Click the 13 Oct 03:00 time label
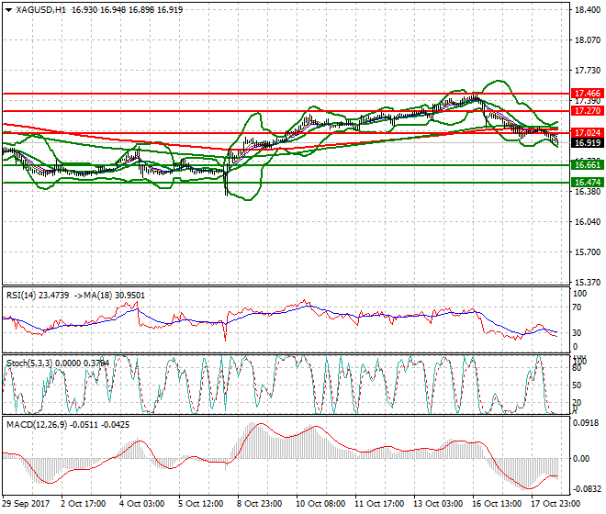606x514 pixels. point(437,504)
